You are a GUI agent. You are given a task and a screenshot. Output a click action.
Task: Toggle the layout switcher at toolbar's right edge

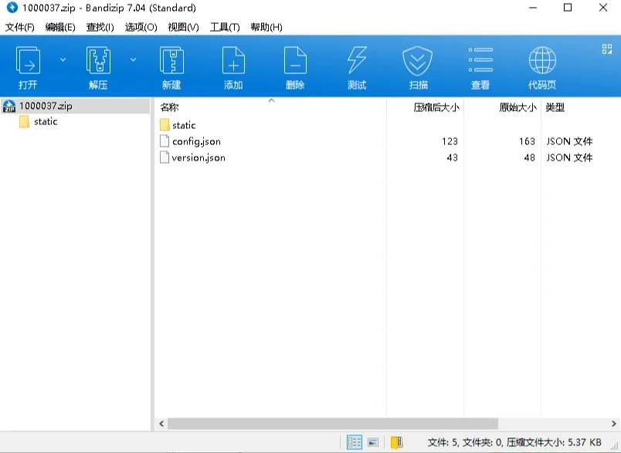pyautogui.click(x=606, y=48)
